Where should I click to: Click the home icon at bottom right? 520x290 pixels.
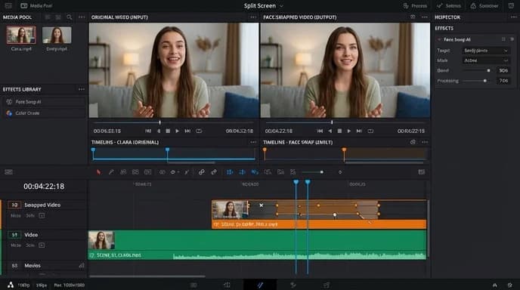coord(495,285)
